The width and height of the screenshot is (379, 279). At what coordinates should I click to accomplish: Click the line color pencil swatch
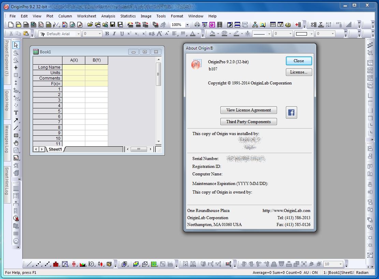pos(236,34)
